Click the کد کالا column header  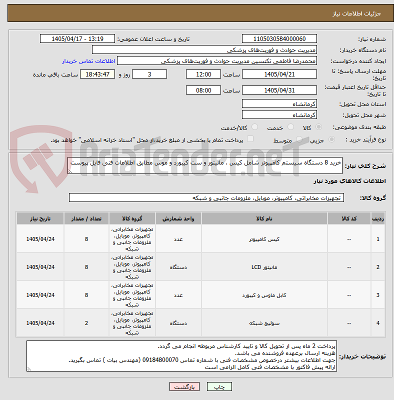(349, 218)
